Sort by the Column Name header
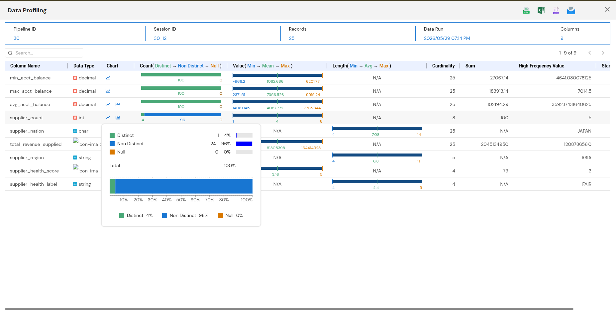Viewport: 616px width, 311px height. (x=25, y=66)
